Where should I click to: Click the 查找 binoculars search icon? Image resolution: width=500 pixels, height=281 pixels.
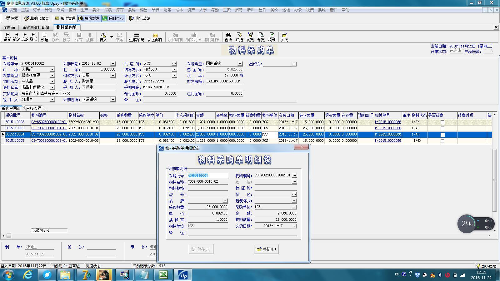(228, 37)
